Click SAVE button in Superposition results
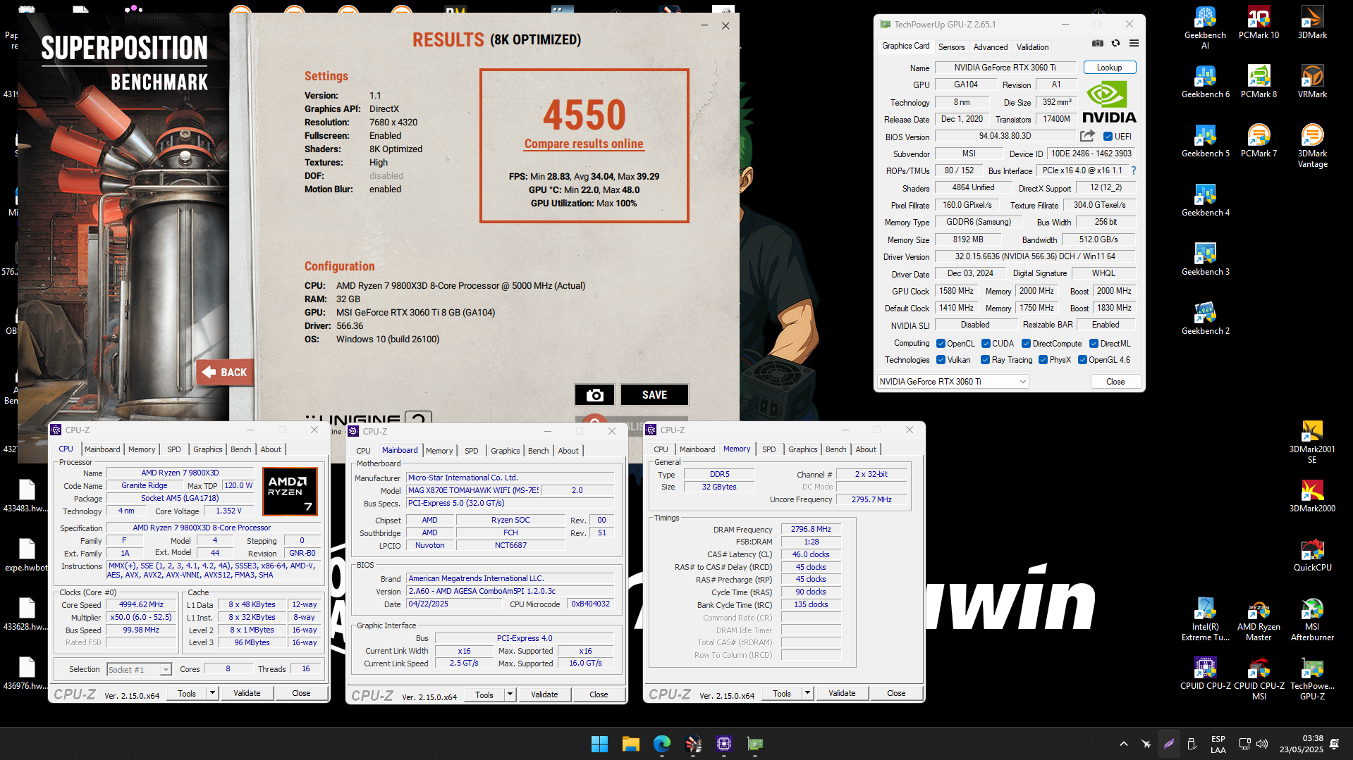This screenshot has height=760, width=1353. coord(654,395)
